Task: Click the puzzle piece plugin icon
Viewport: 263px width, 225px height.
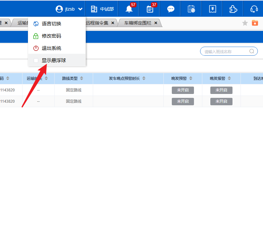Action: pyautogui.click(x=233, y=9)
